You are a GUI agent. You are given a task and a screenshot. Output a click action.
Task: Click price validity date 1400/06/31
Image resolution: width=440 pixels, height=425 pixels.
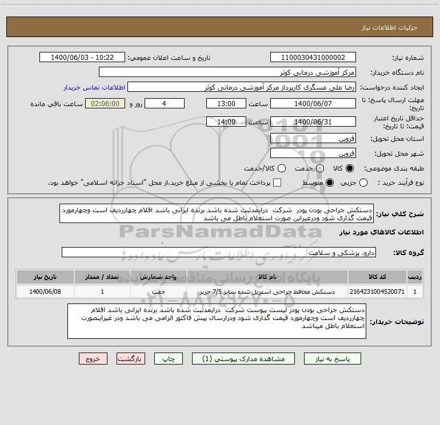(313, 122)
